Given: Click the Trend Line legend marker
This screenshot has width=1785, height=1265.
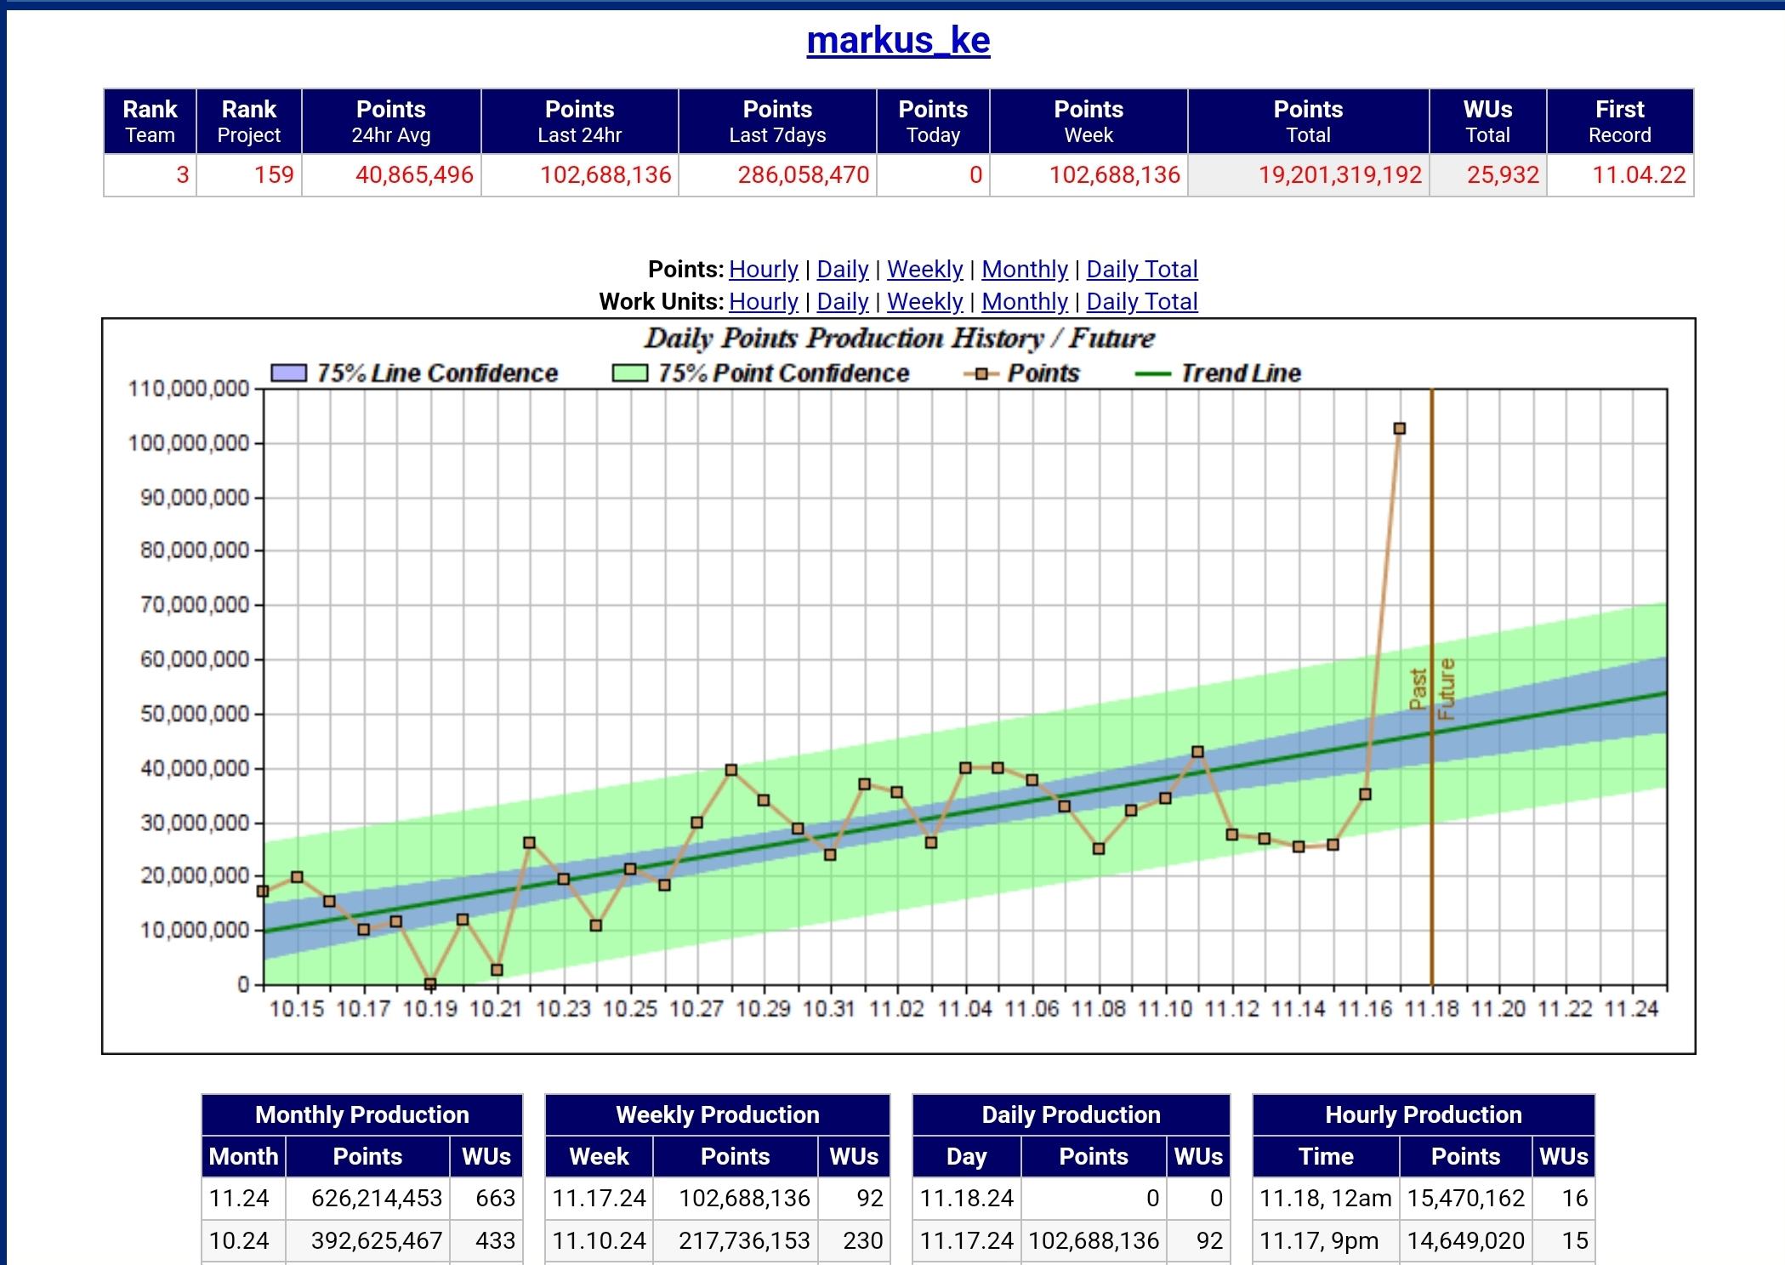Looking at the screenshot, I should coord(1153,373).
